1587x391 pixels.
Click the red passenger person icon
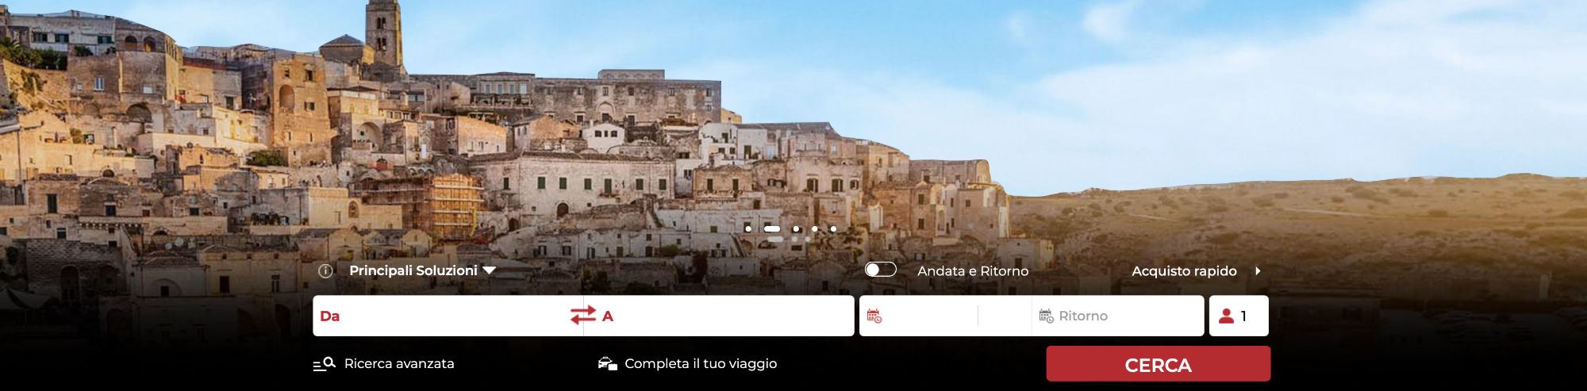click(x=1226, y=316)
